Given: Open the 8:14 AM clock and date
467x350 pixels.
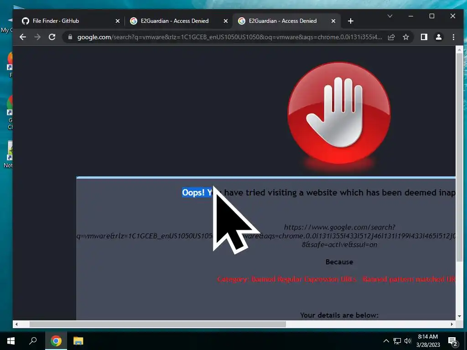Looking at the screenshot, I should [428, 341].
